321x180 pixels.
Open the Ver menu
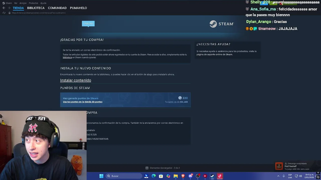(16, 3)
